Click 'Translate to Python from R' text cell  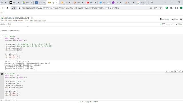tap(10, 31)
